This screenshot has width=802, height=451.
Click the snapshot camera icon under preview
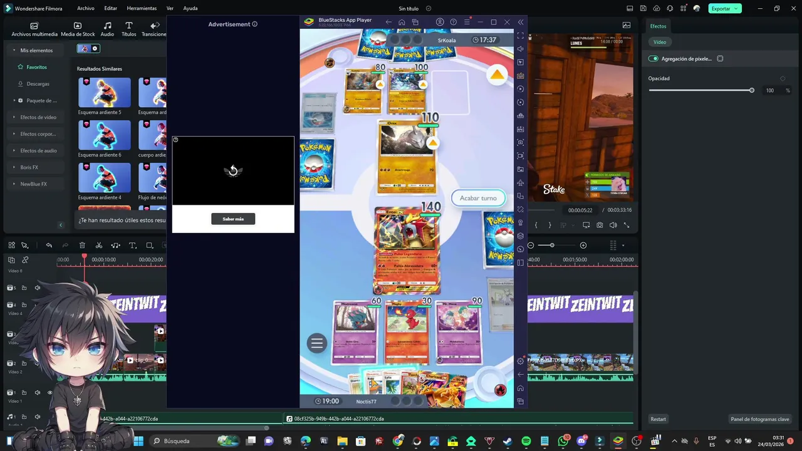(600, 225)
